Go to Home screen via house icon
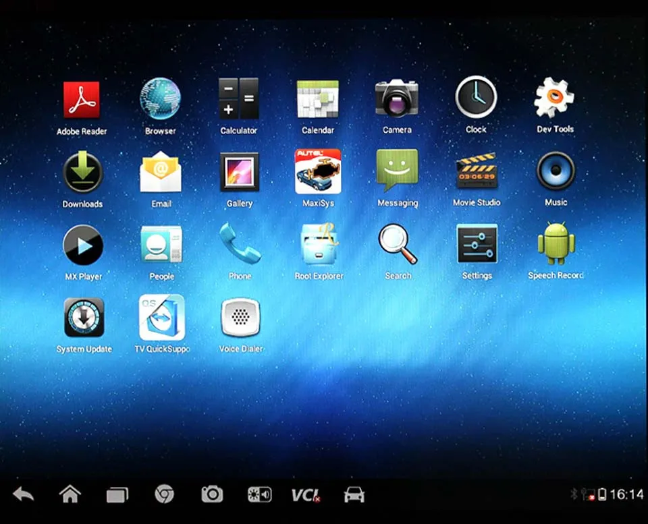This screenshot has height=524, width=648. click(x=70, y=494)
